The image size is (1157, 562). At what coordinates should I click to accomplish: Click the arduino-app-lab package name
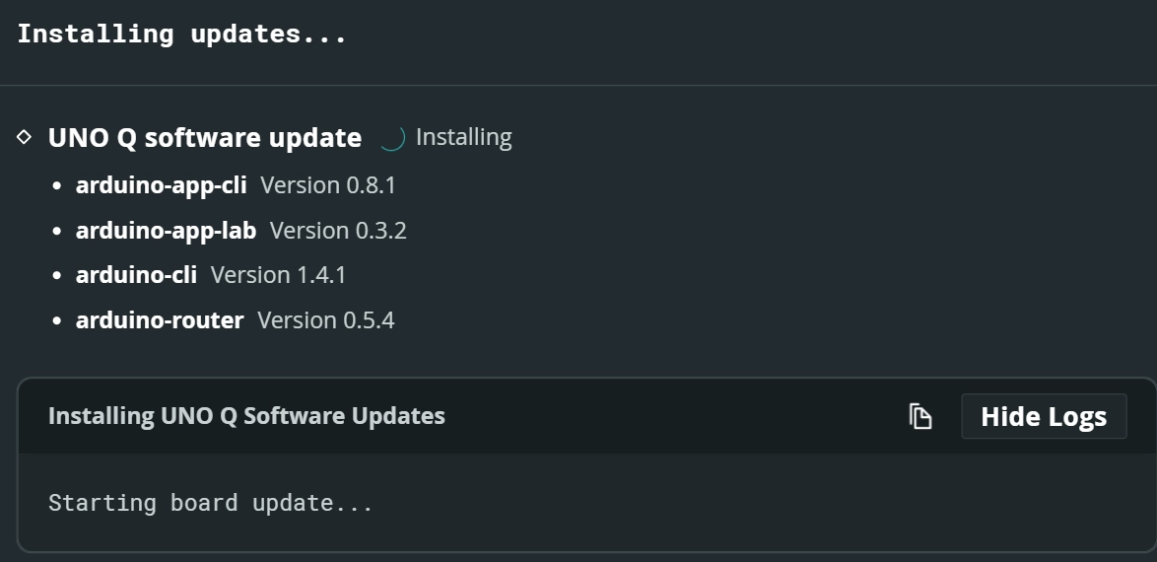coord(166,230)
